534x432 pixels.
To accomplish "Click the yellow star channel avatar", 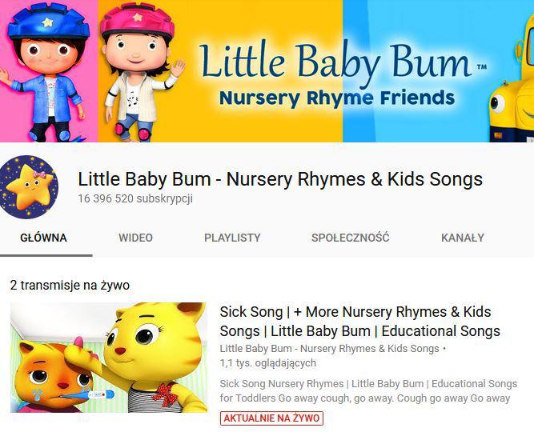I will click(29, 187).
